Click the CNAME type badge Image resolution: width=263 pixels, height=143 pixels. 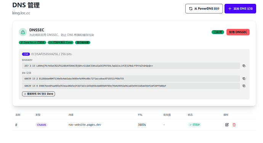coord(42,125)
